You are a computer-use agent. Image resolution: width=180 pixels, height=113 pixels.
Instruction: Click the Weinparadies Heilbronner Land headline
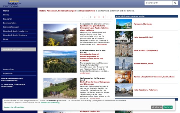coord(93,79)
